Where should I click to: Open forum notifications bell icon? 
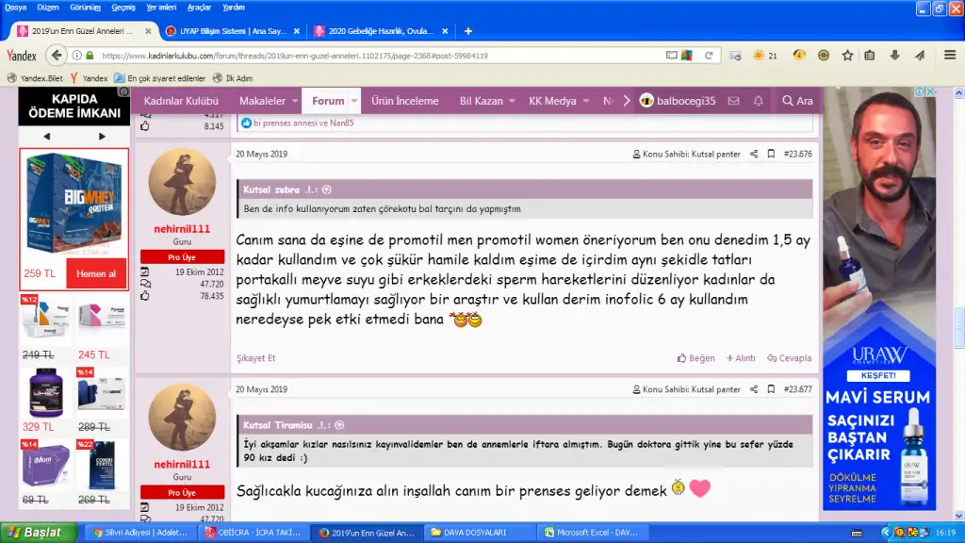pos(759,100)
